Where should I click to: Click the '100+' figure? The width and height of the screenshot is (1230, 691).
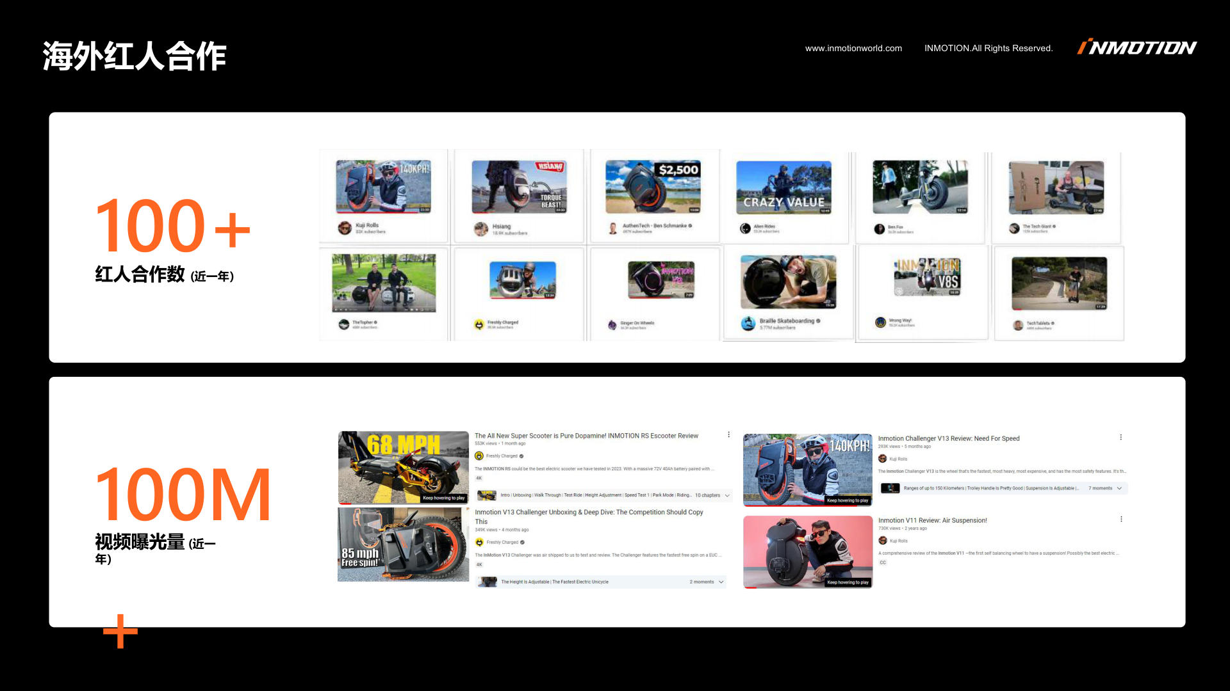pos(172,225)
